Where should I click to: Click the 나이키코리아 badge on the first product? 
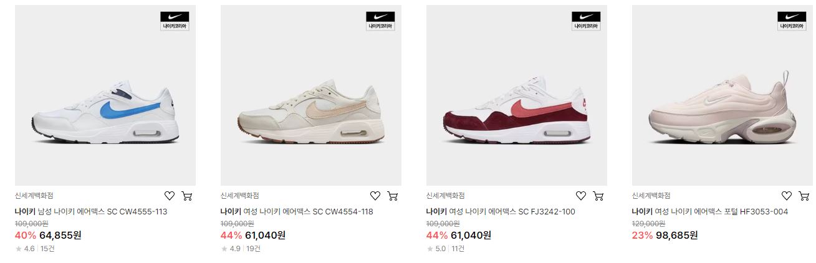(175, 21)
